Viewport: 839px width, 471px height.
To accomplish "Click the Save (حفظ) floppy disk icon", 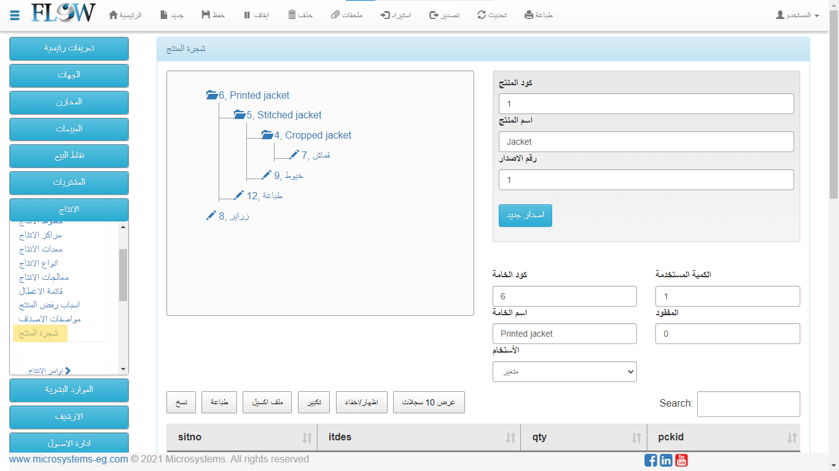I will pyautogui.click(x=206, y=15).
